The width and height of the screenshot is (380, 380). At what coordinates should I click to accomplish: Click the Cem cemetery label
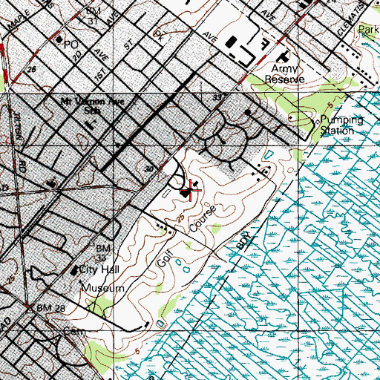pos(74,331)
